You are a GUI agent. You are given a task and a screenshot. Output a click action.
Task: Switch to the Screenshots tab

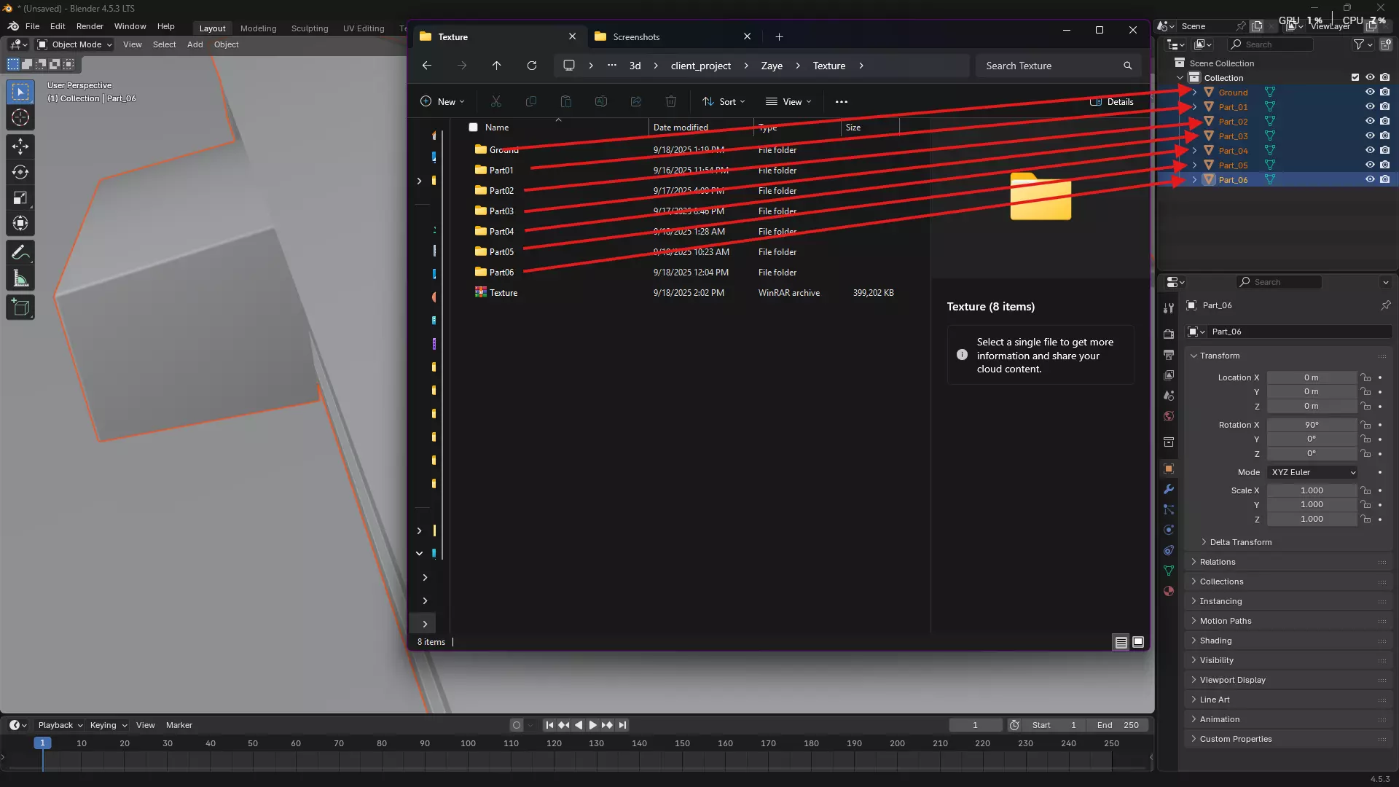636,37
